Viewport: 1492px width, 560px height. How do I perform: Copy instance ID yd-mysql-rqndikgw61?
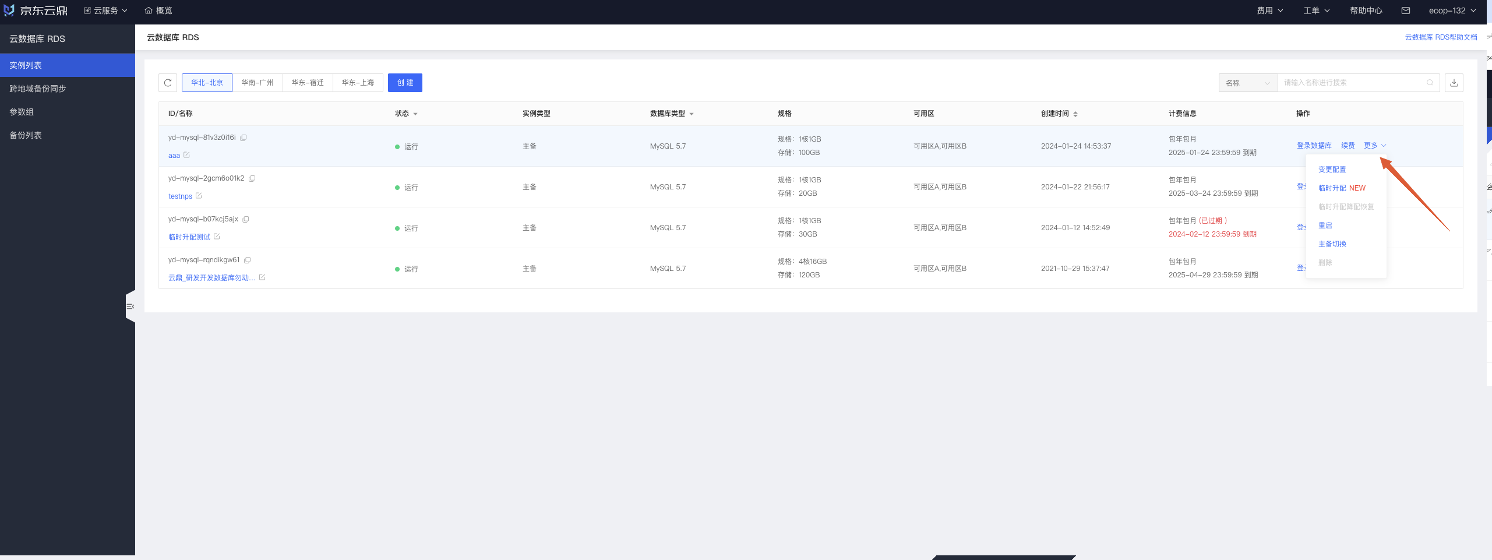coord(248,260)
